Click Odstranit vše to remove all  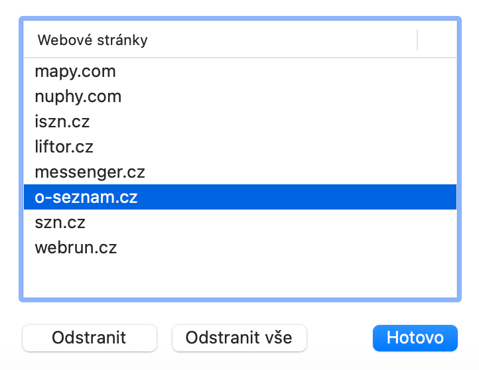[x=239, y=338]
